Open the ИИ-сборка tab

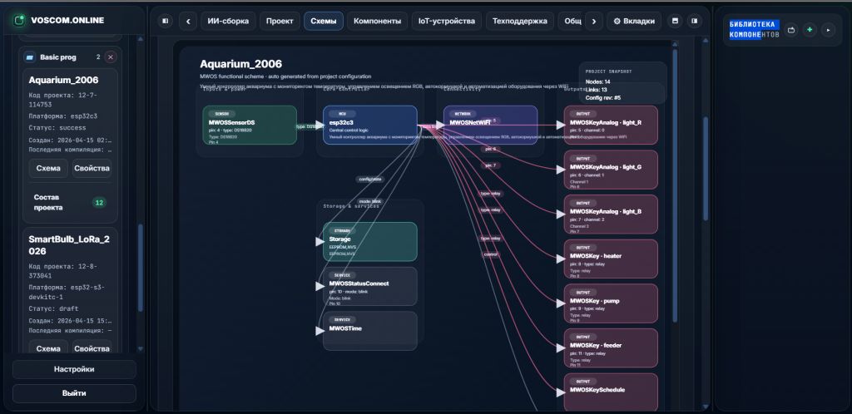228,21
